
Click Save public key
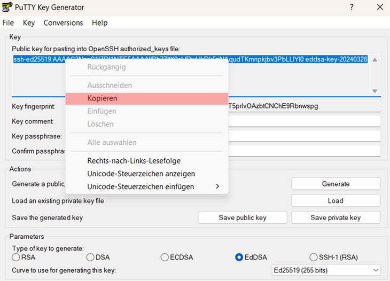[243, 217]
